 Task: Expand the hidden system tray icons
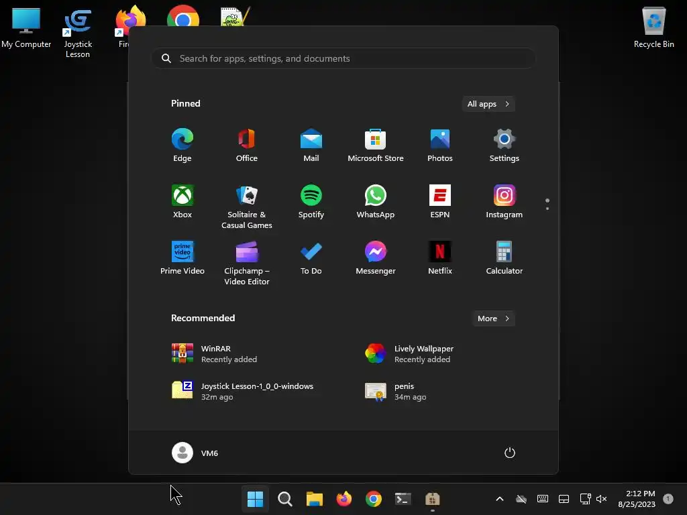click(x=499, y=499)
